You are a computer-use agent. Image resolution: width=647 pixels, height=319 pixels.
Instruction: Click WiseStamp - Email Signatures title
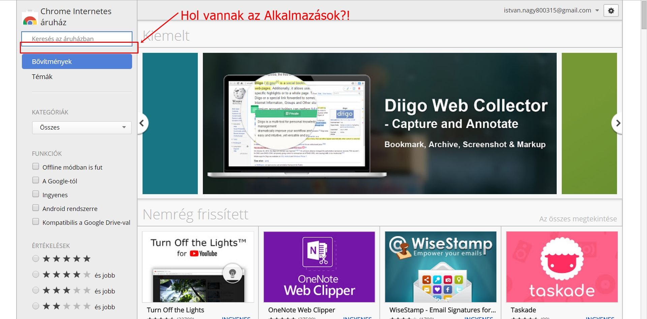click(442, 310)
